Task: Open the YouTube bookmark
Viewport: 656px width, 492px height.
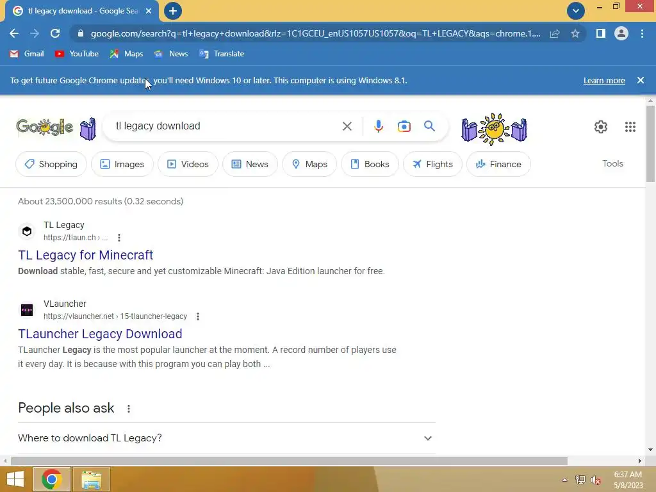Action: tap(77, 54)
